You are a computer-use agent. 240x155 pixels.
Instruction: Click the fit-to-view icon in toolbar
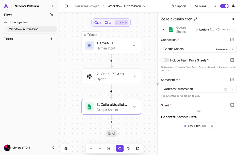click(109, 148)
